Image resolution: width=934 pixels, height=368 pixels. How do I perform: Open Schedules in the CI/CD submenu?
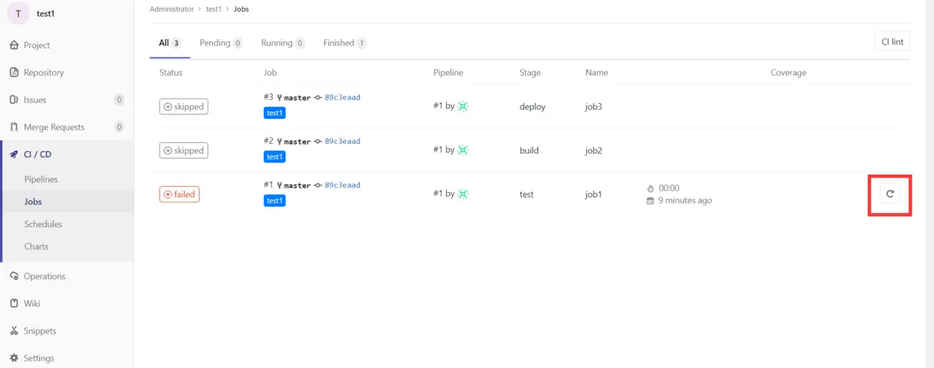[43, 224]
